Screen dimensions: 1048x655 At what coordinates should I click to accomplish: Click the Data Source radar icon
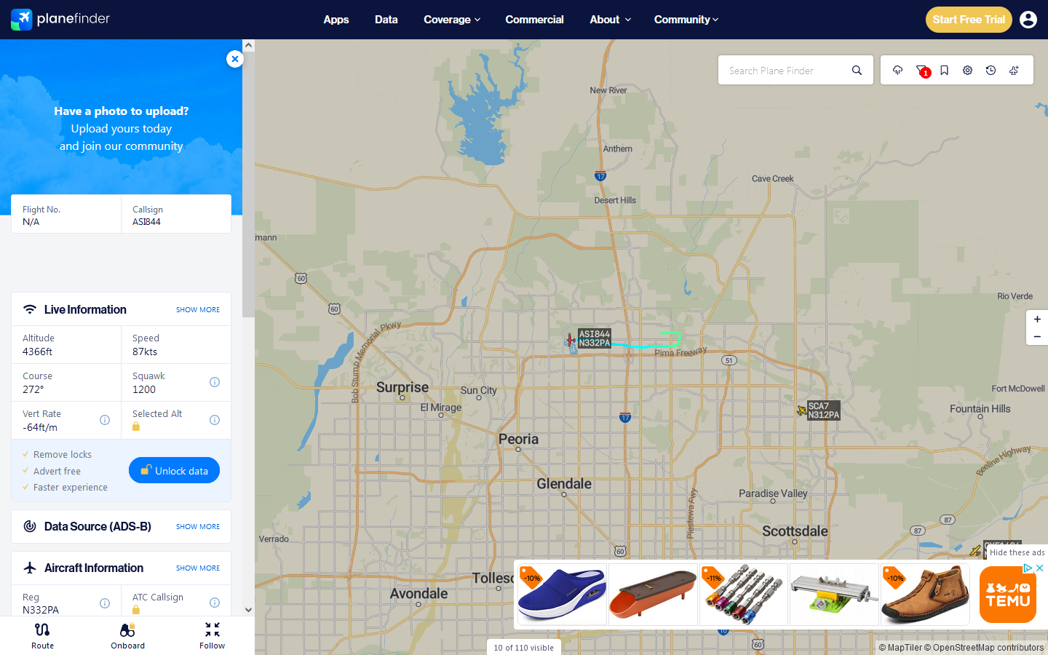[30, 526]
